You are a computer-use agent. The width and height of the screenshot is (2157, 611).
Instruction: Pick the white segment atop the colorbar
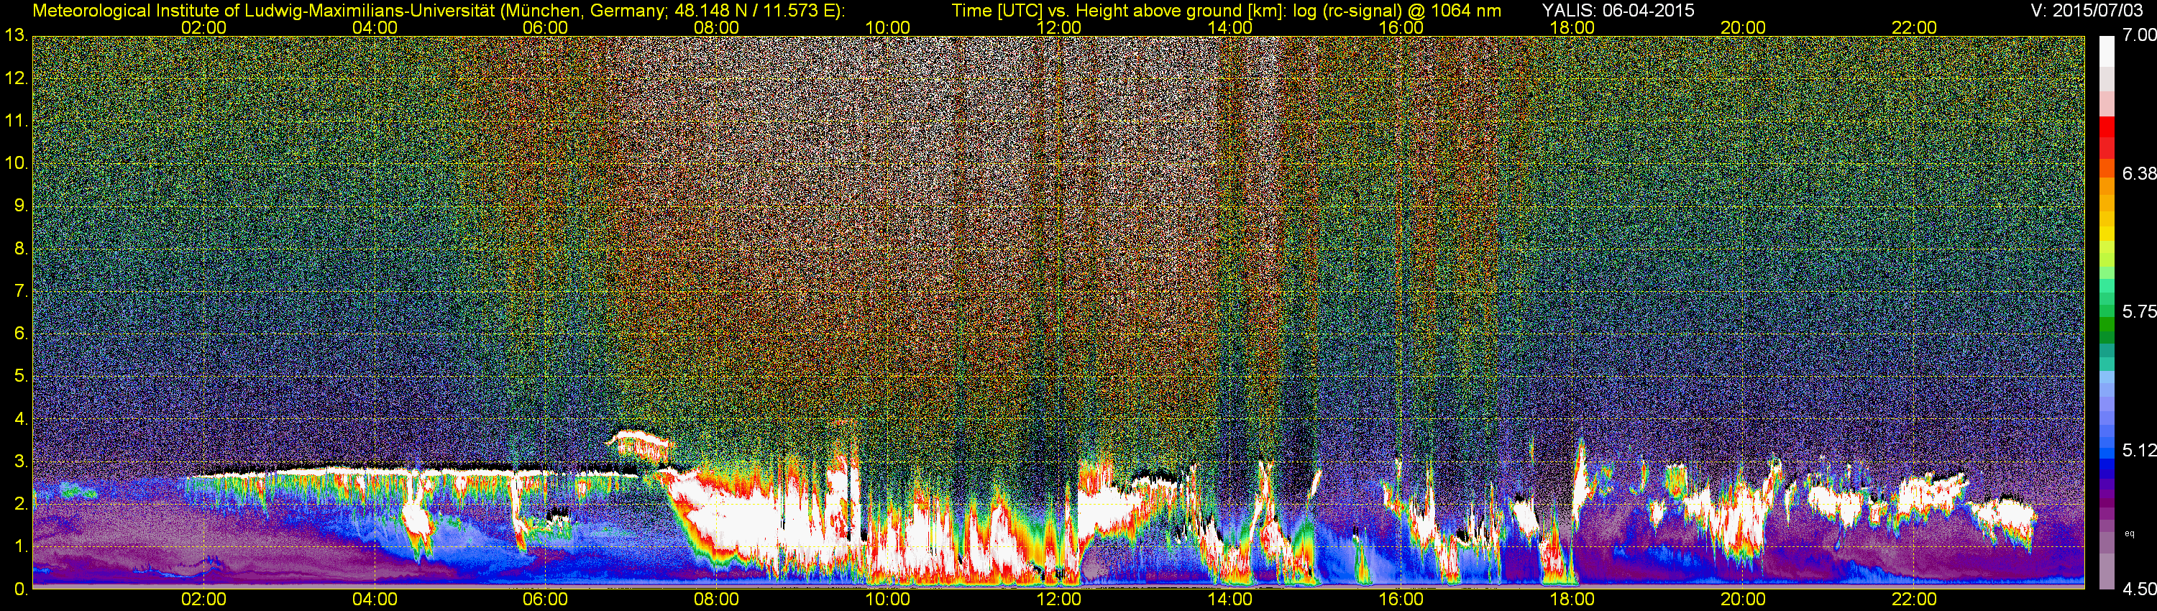[2105, 50]
